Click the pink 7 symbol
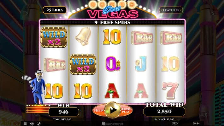The image size is (224, 126). pyautogui.click(x=170, y=91)
